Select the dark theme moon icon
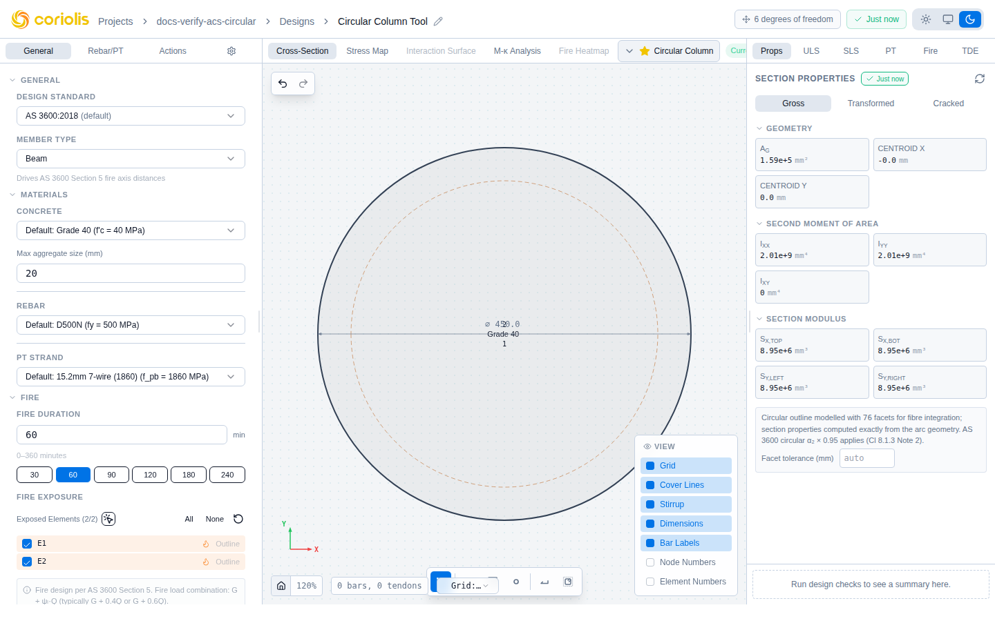This screenshot has width=995, height=621. pyautogui.click(x=970, y=19)
